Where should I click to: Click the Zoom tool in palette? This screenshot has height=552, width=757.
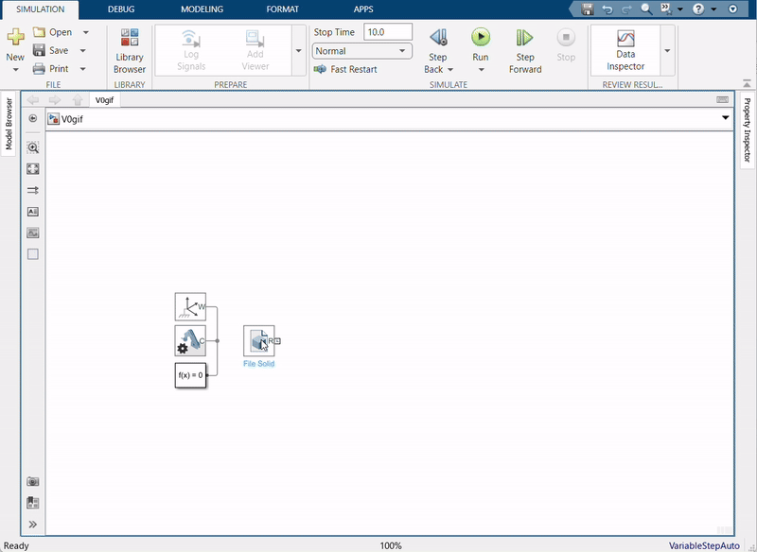tap(33, 148)
